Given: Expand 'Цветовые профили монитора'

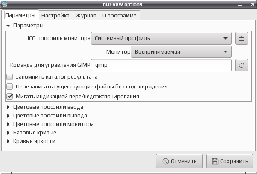Looking at the screenshot, I should pos(8,124).
